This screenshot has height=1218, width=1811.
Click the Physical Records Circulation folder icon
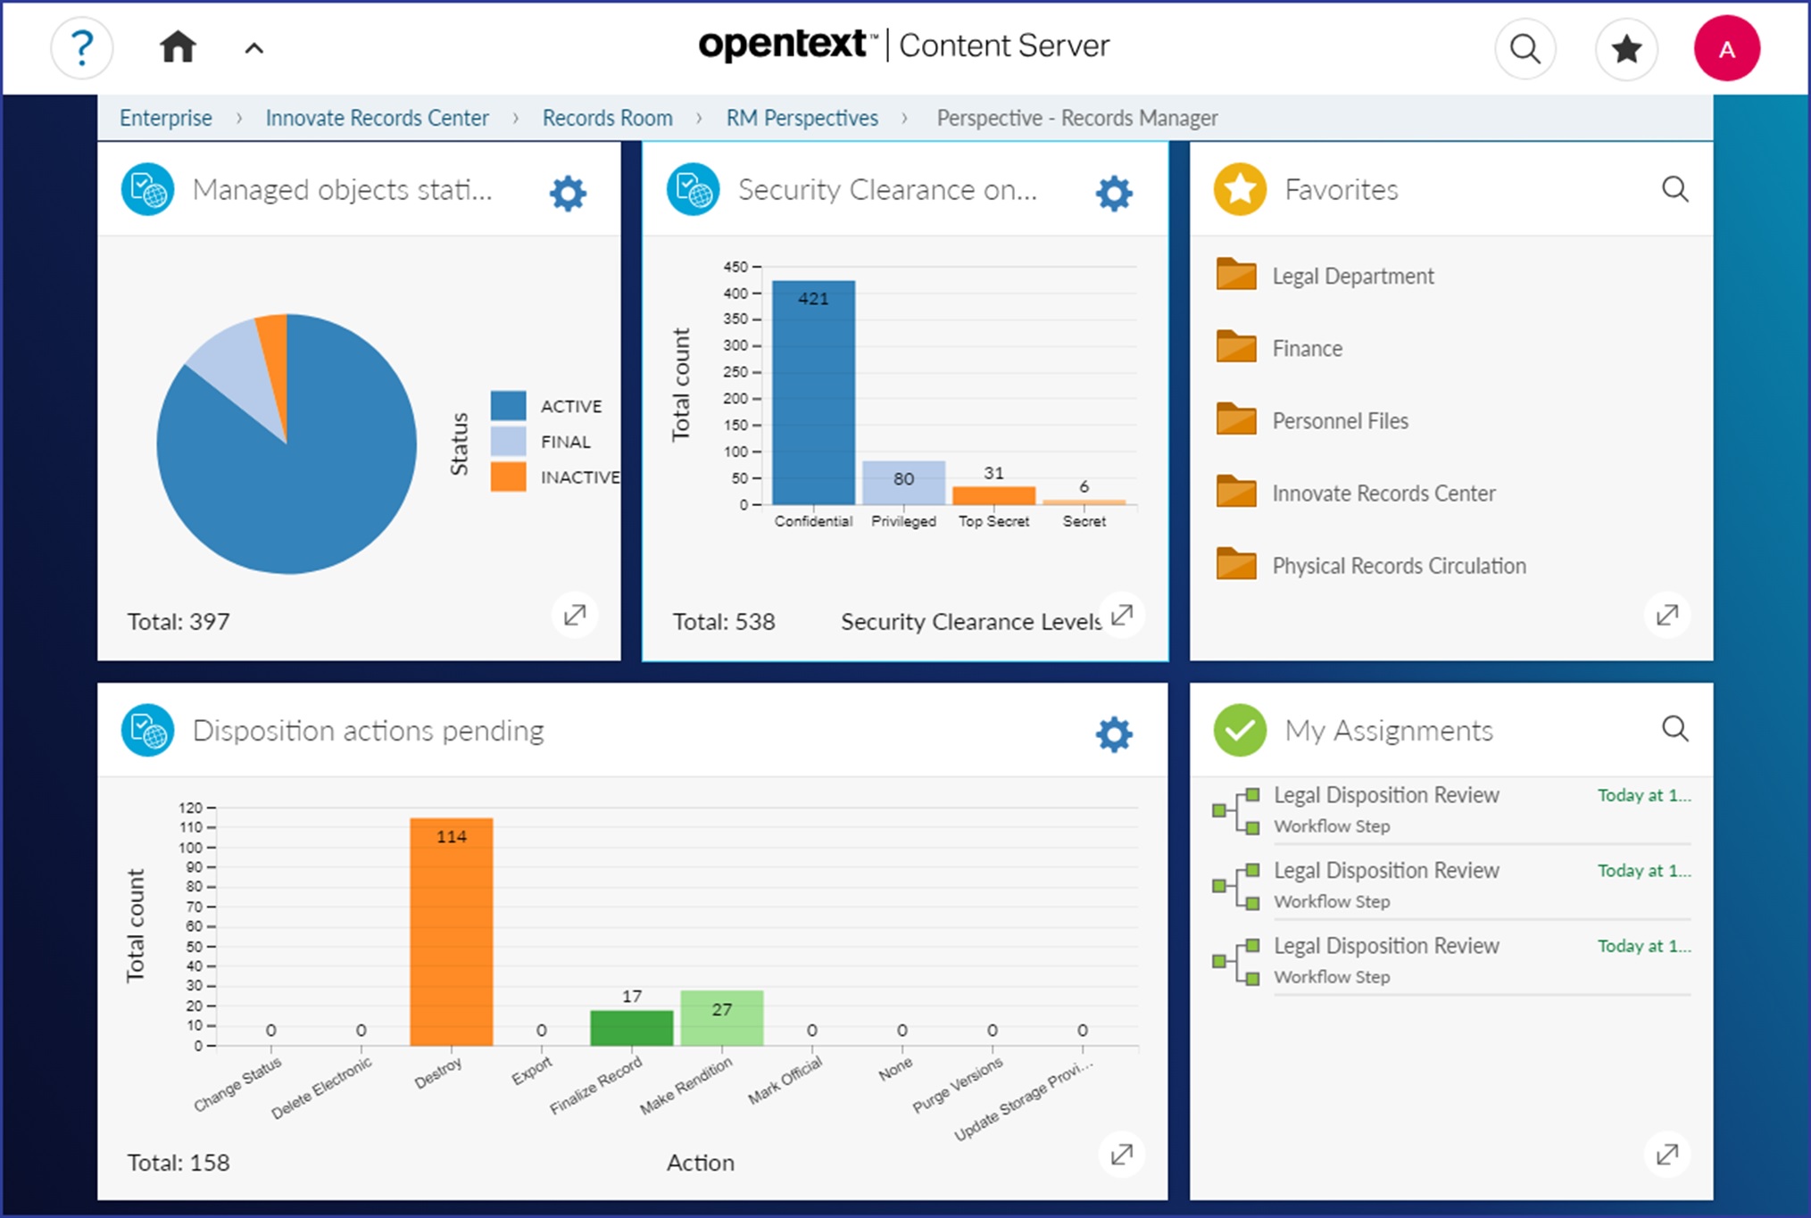[1236, 564]
